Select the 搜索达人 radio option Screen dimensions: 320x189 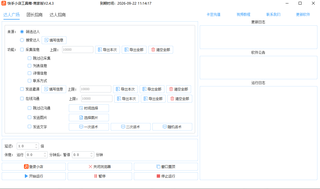tap(22, 40)
